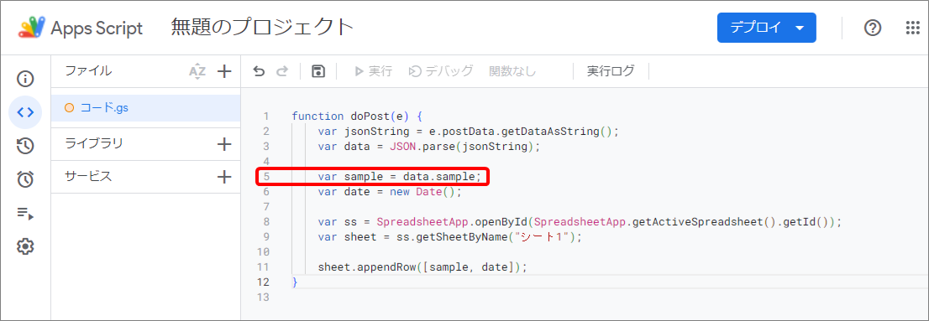Viewport: 929px width, 321px height.
Task: Select the Editor code icon in sidebar
Action: click(x=25, y=111)
